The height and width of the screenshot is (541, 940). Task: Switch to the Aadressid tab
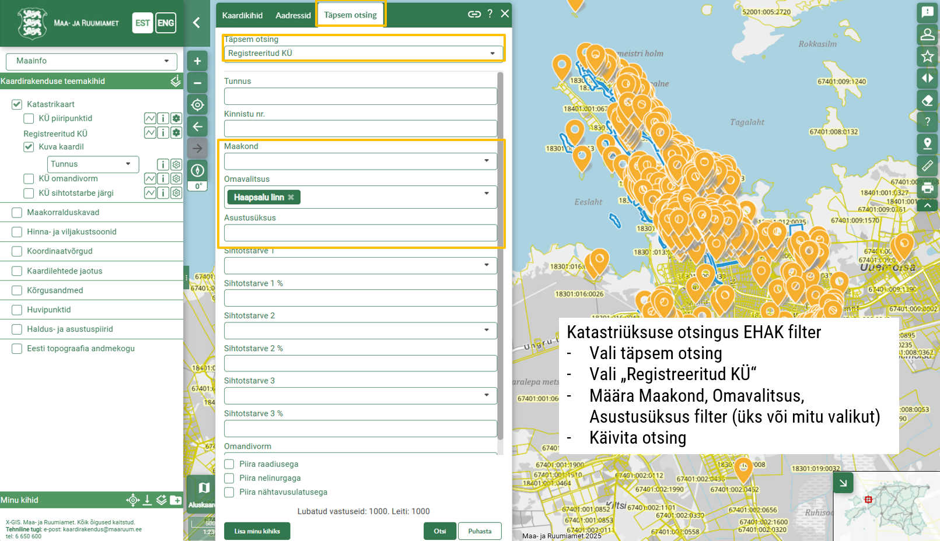[293, 15]
